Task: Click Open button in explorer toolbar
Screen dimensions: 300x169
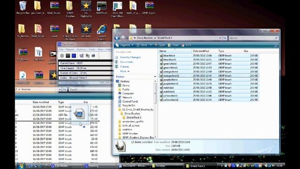Action: [x=160, y=45]
